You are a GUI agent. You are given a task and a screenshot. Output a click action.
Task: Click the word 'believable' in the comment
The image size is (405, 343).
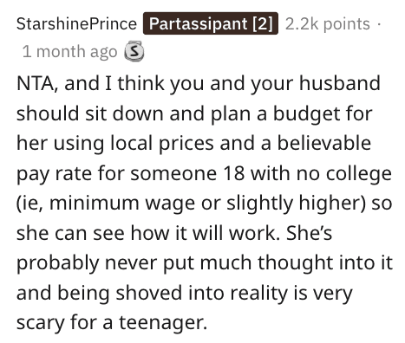coord(324,143)
